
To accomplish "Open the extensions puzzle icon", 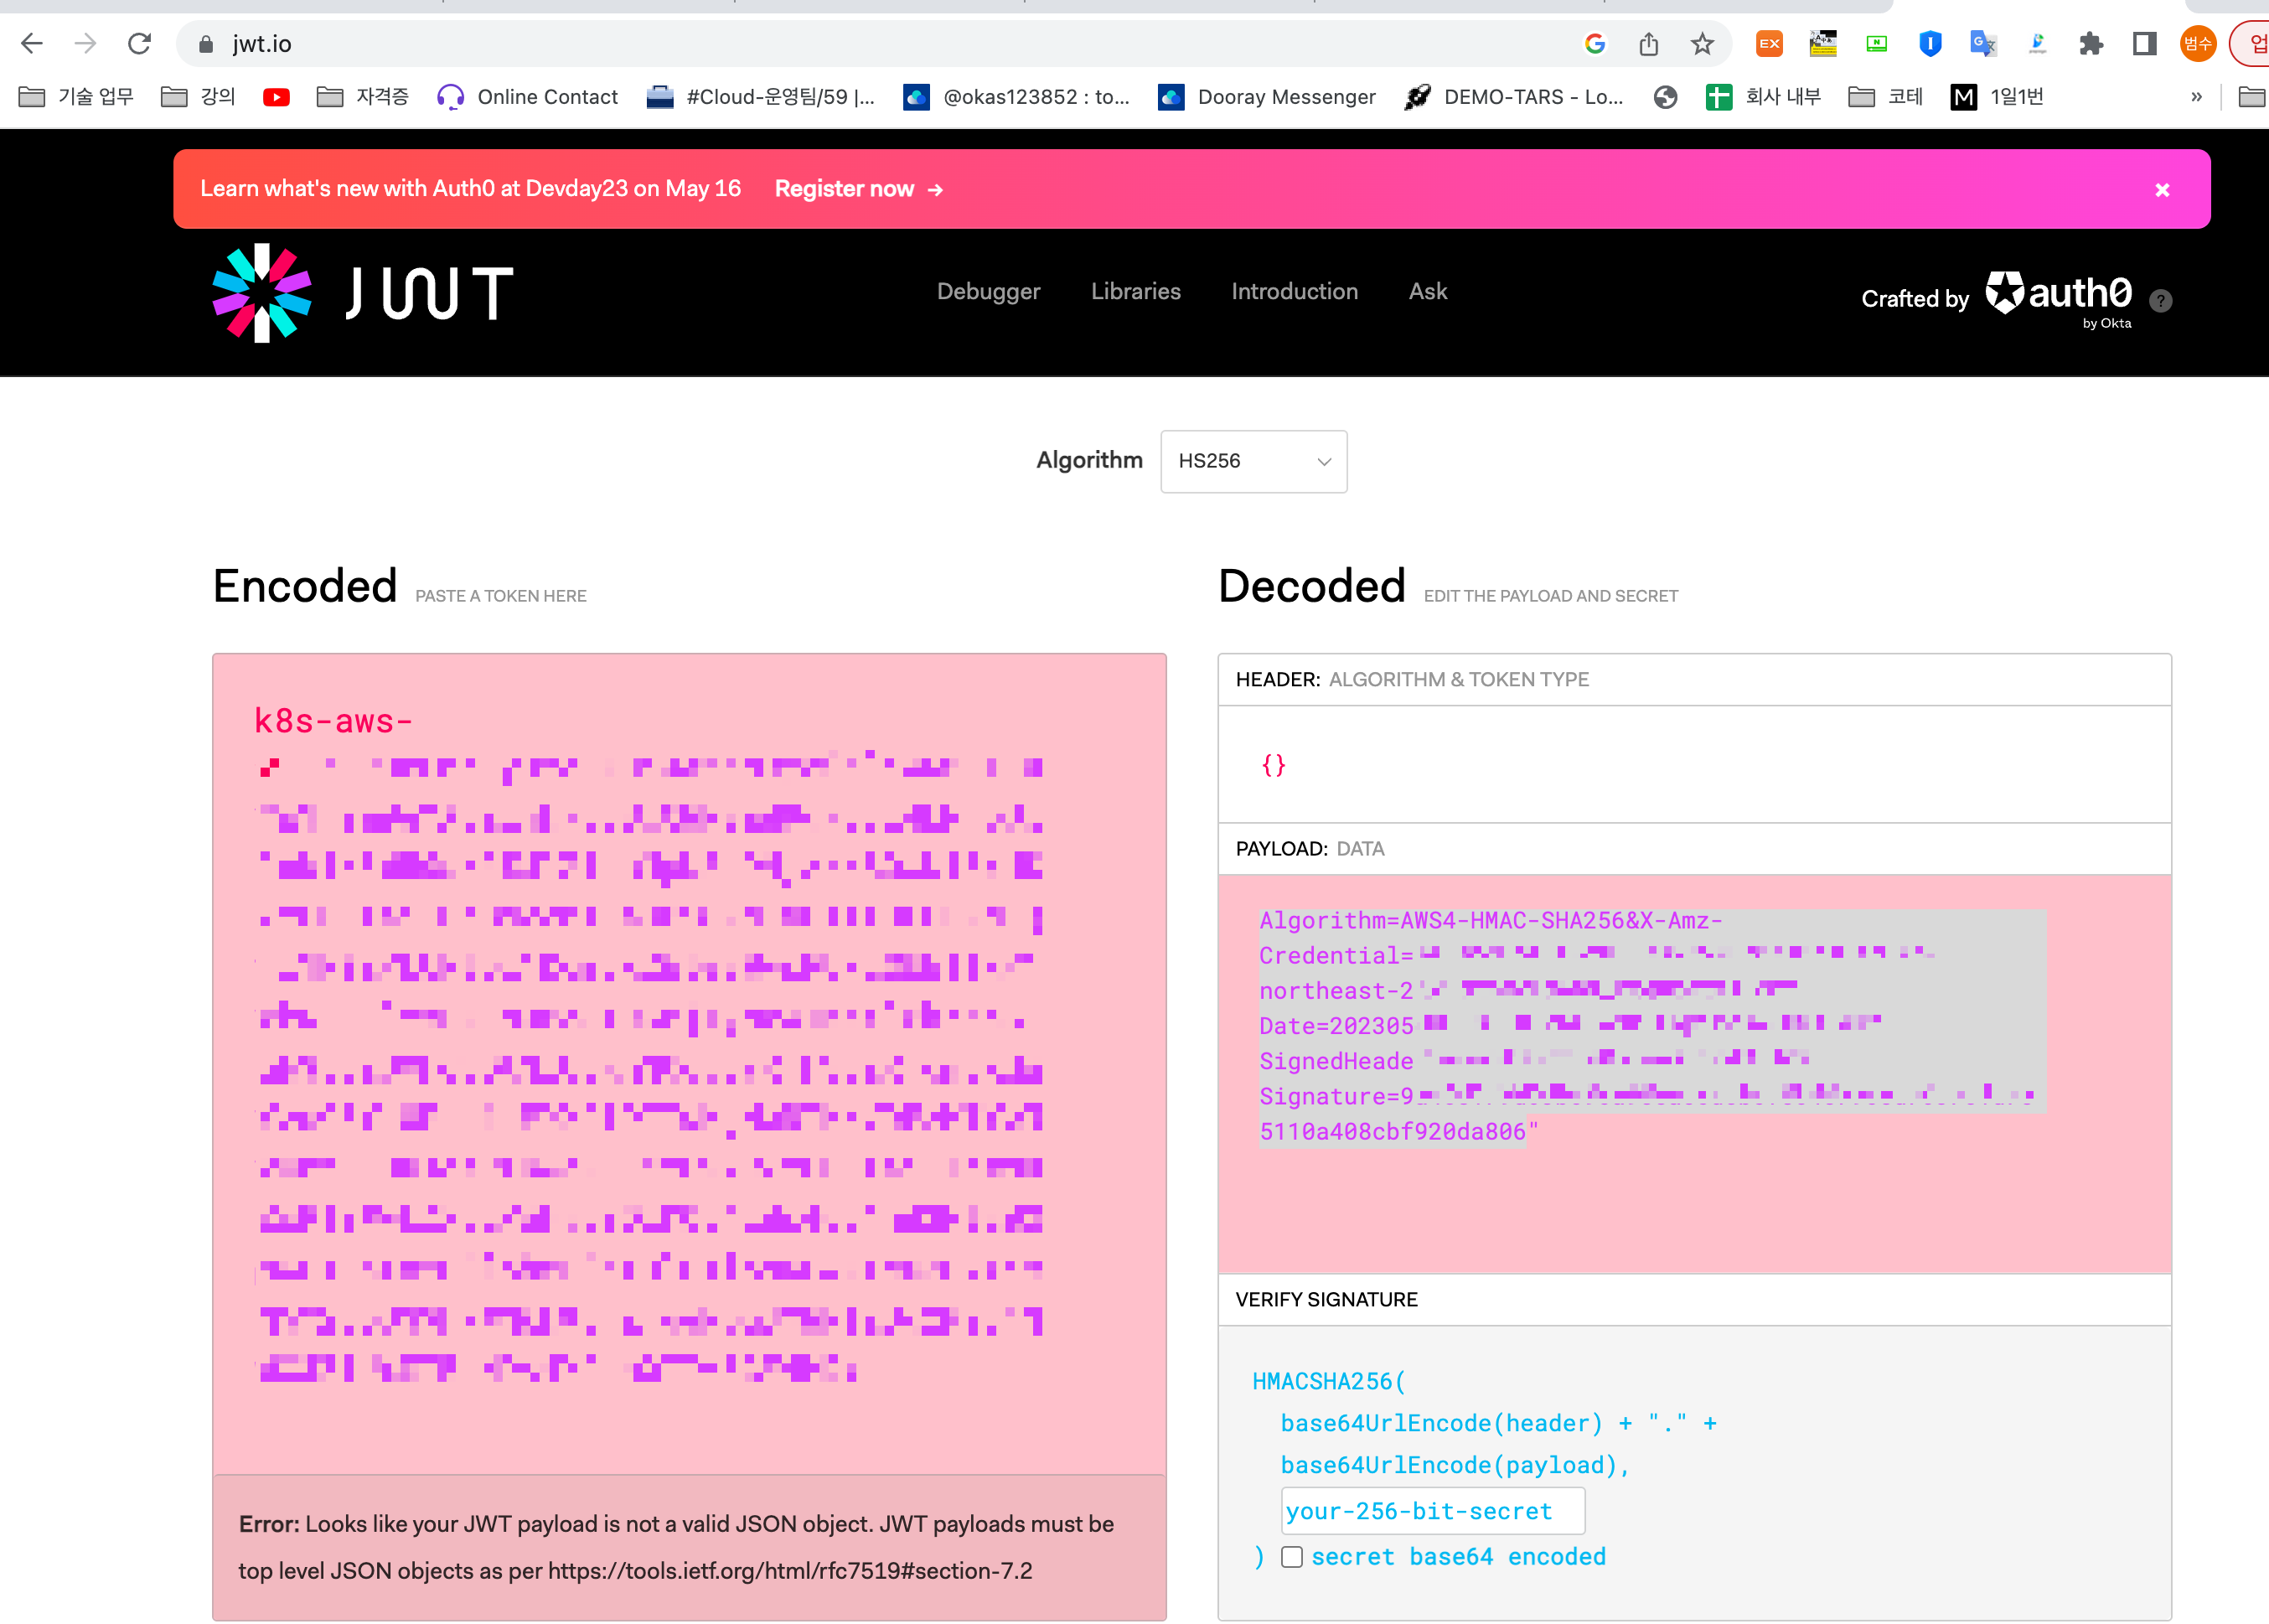I will tap(2091, 43).
